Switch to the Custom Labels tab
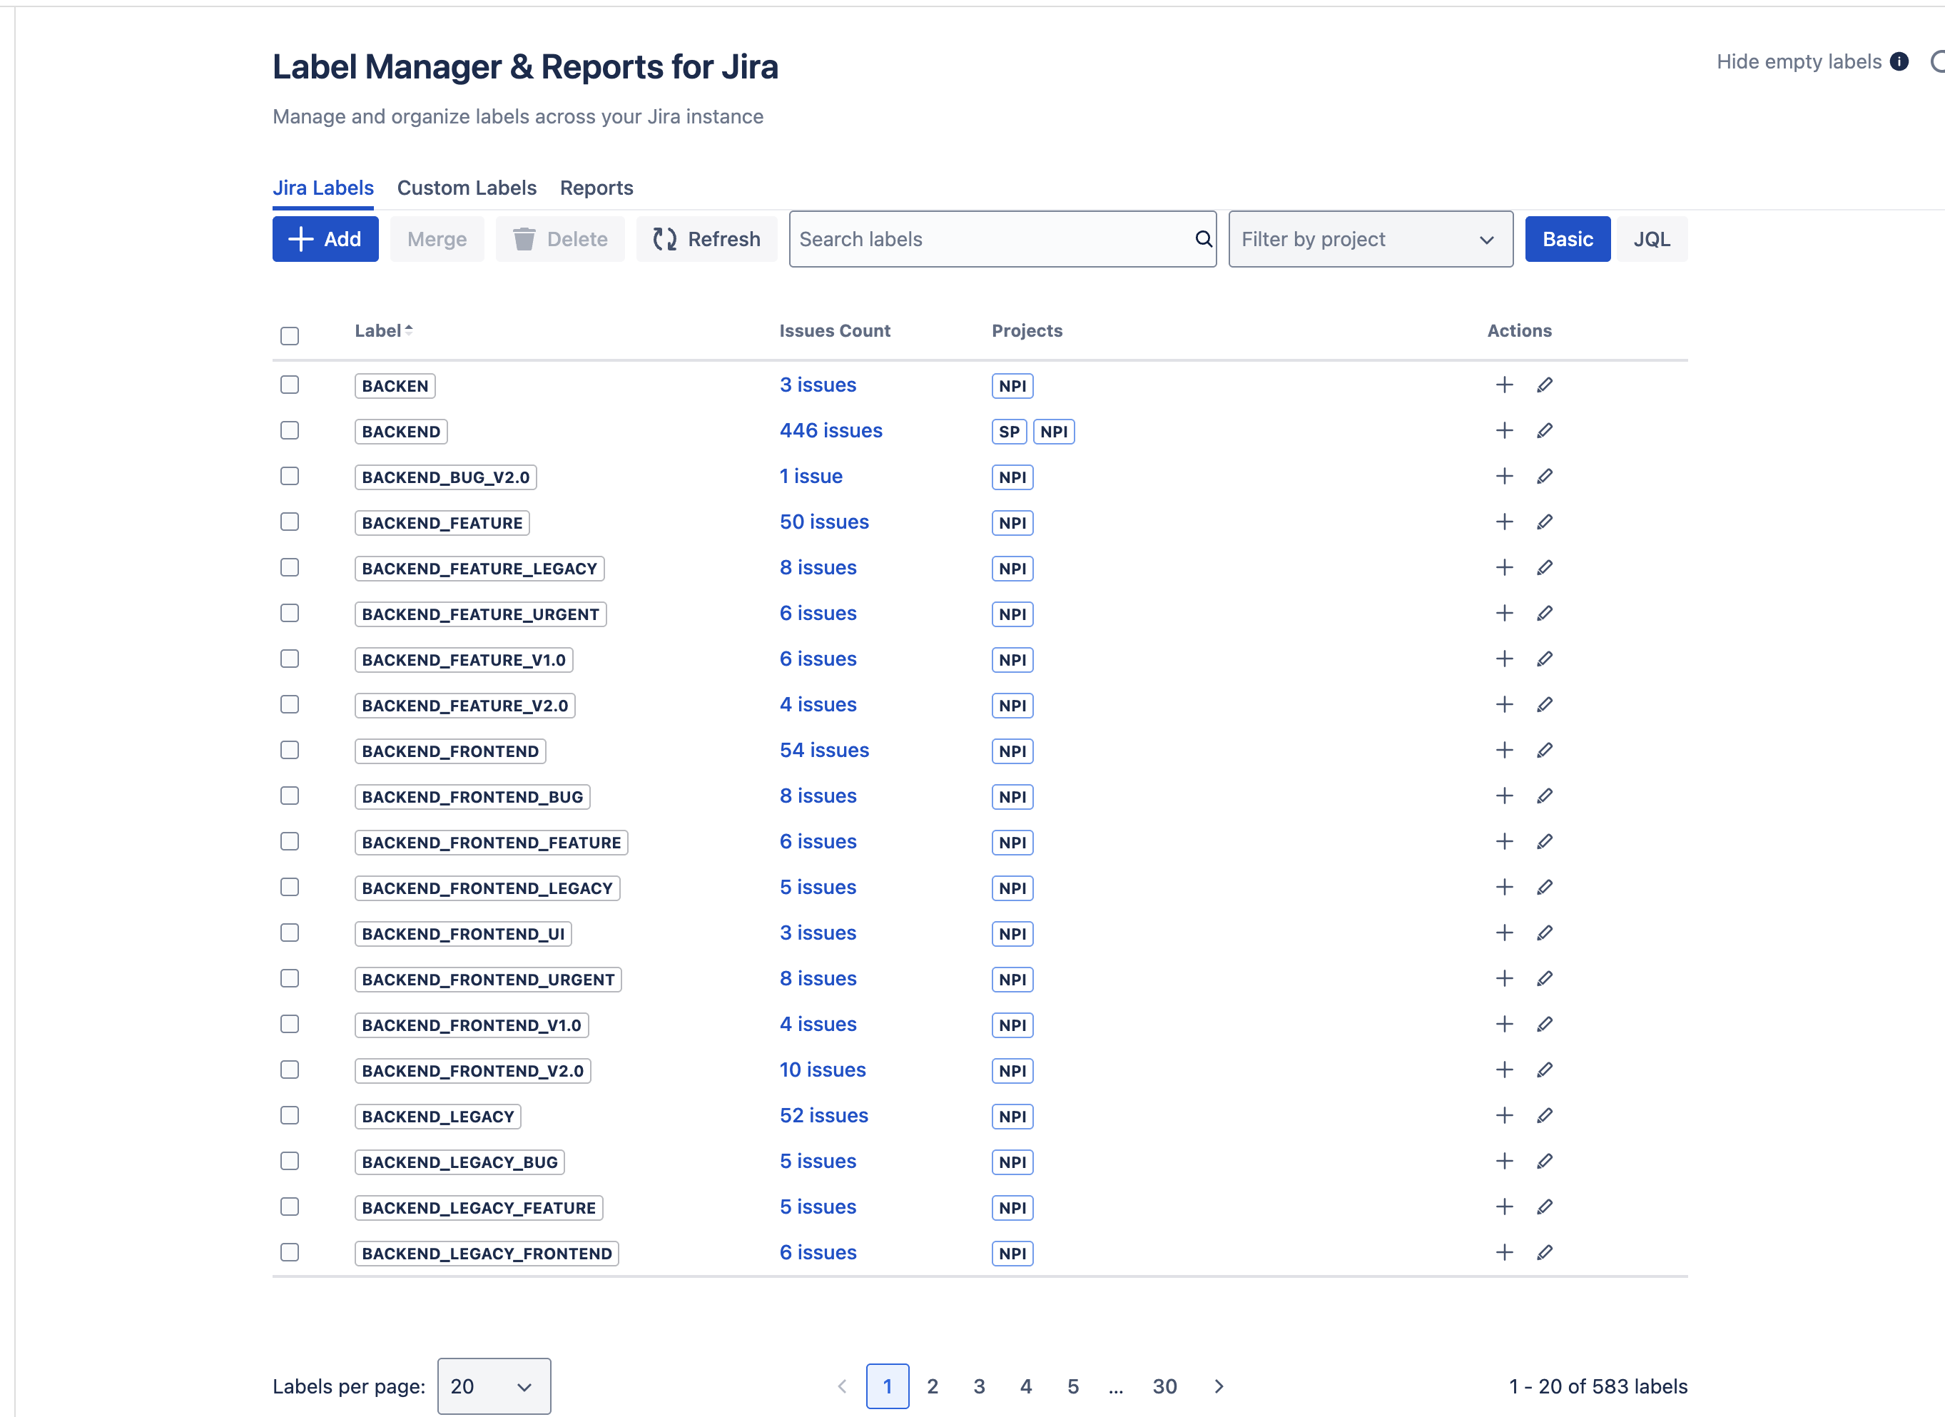 click(467, 188)
